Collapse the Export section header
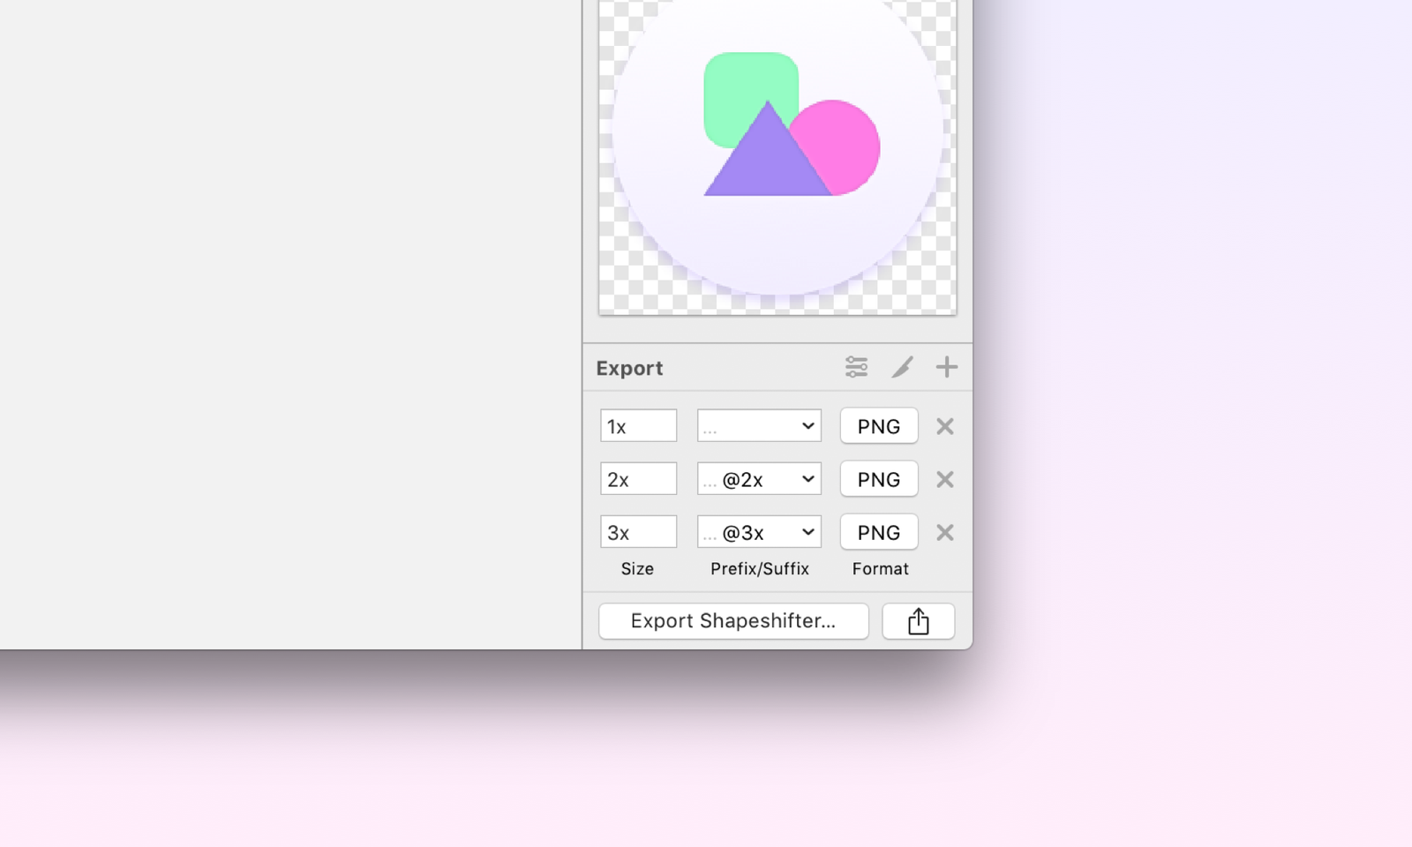Screen dimensions: 1412x847 pos(629,368)
